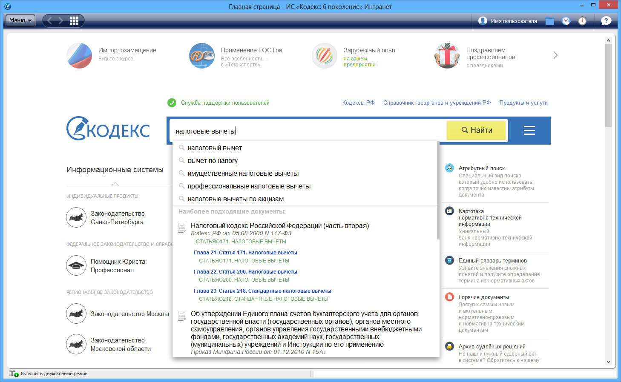Click the green phone support icon
Screen dimensions: 621x382
point(172,103)
